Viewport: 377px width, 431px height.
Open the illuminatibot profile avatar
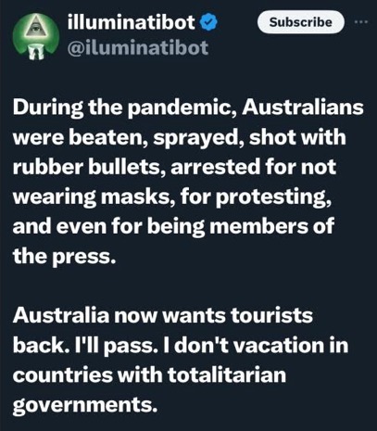click(x=36, y=36)
